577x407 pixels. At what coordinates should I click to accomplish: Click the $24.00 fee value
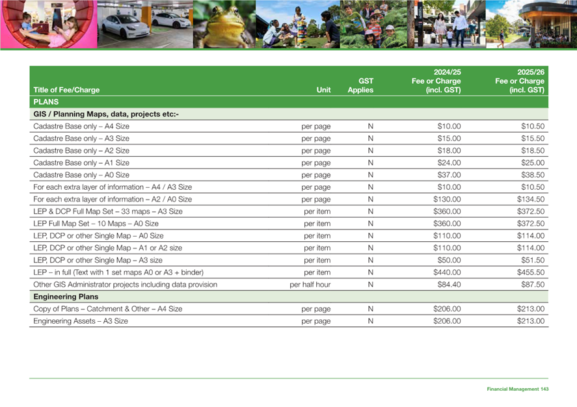(449, 163)
